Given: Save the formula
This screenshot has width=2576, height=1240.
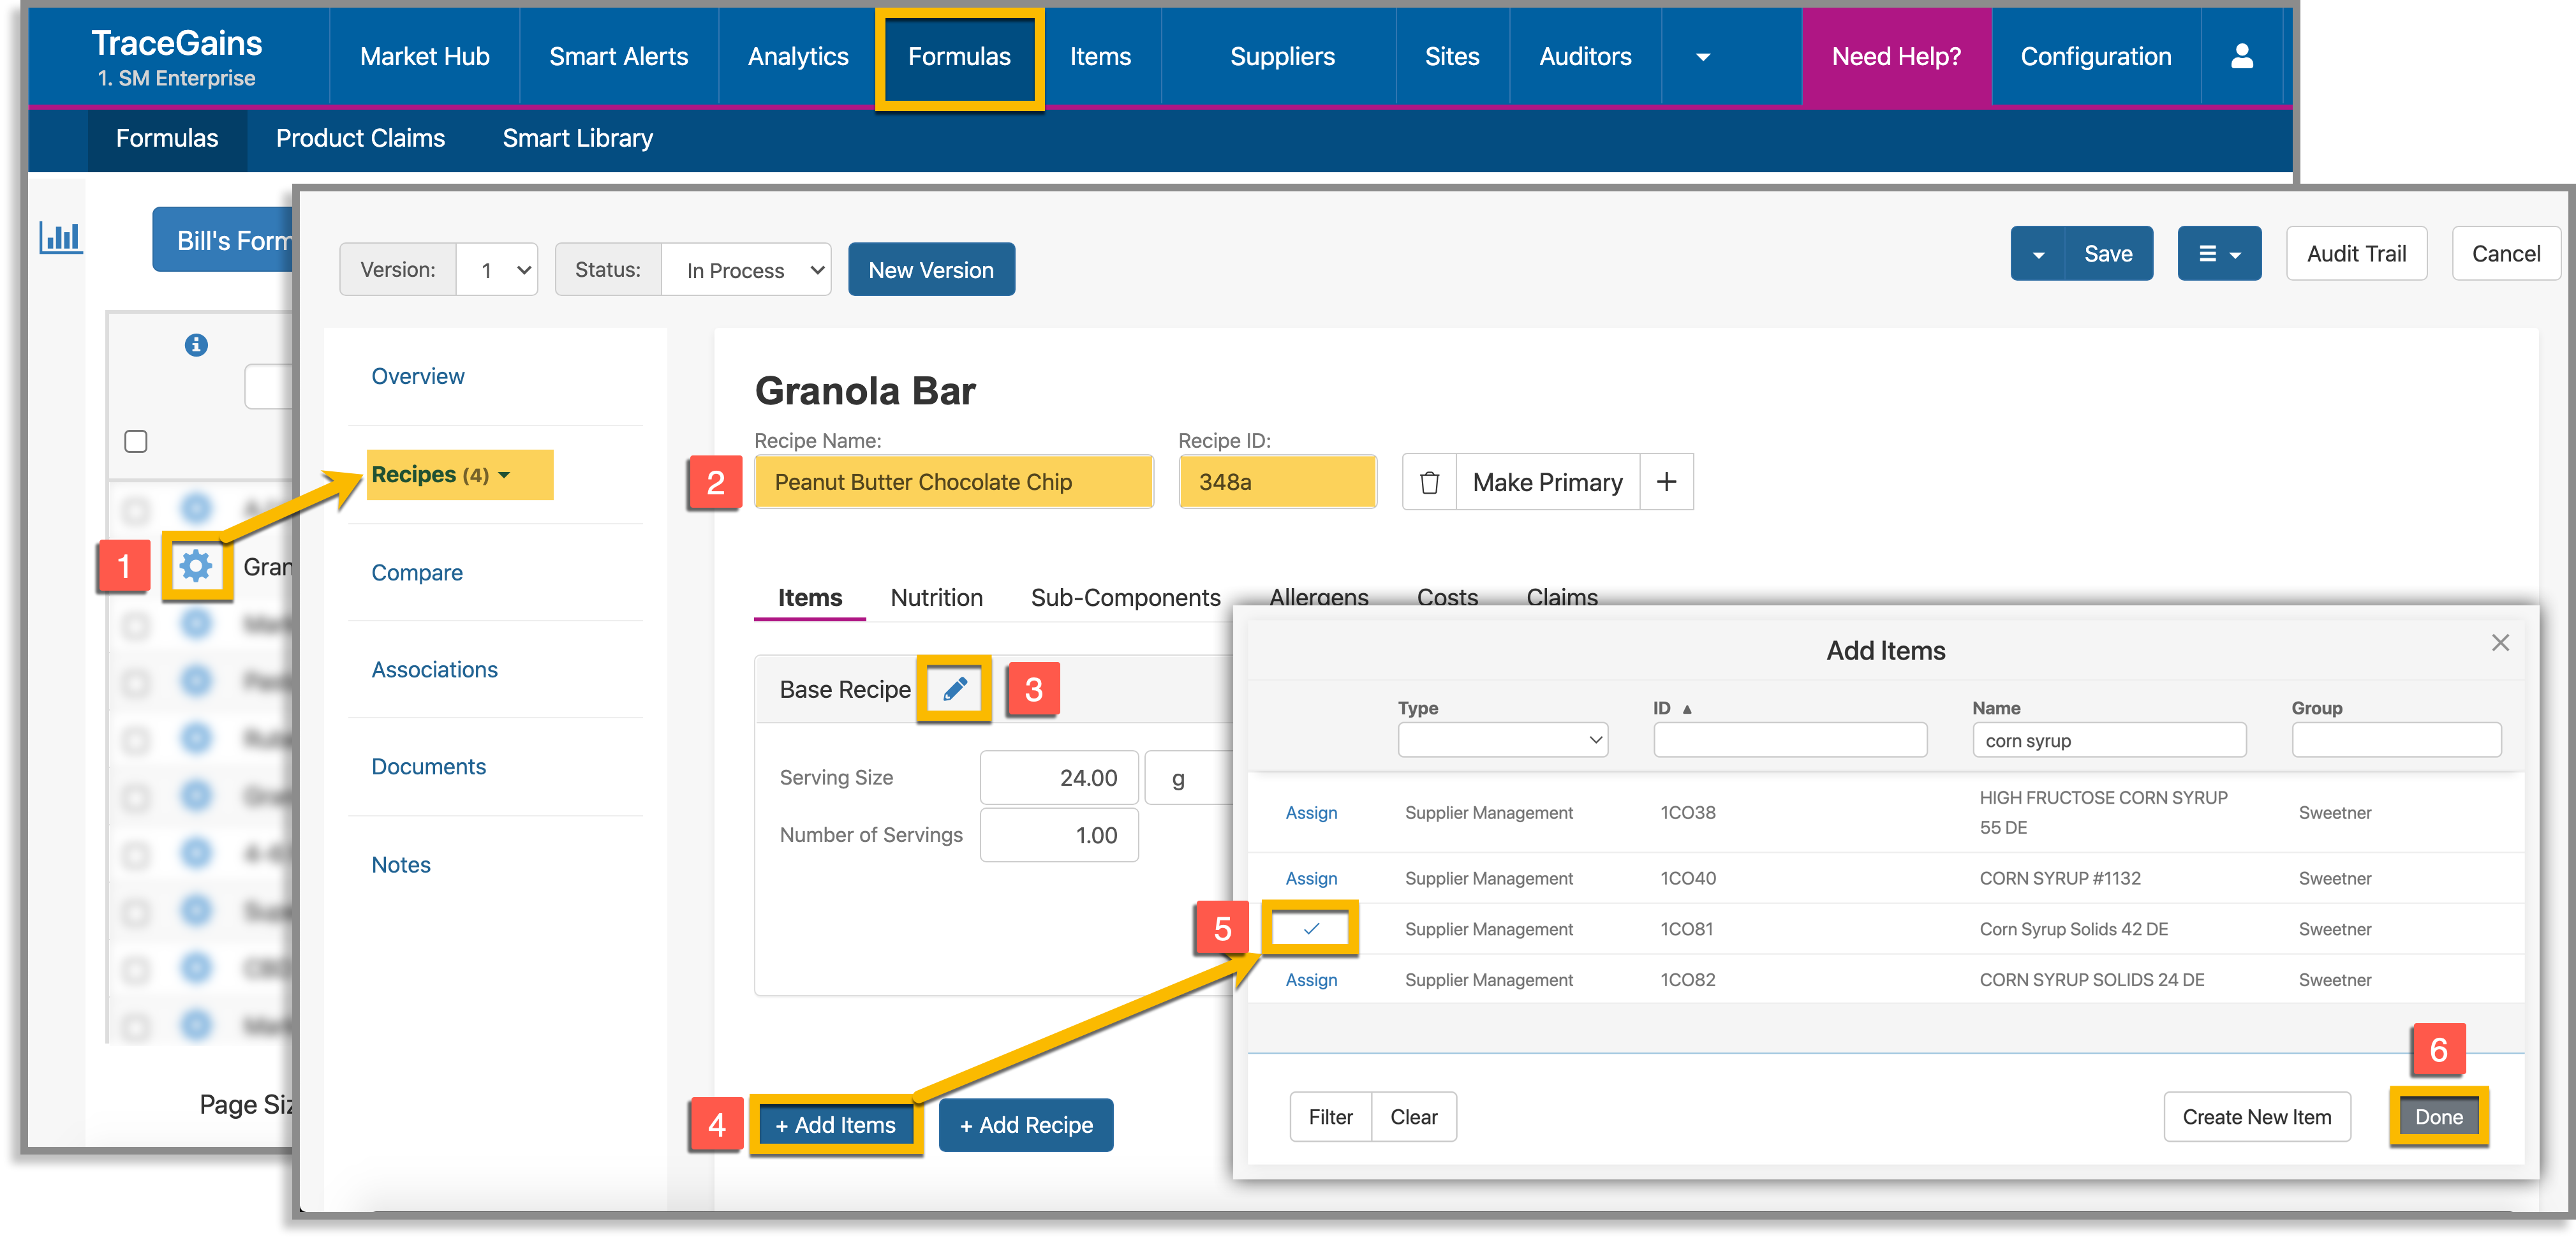Looking at the screenshot, I should [2108, 254].
